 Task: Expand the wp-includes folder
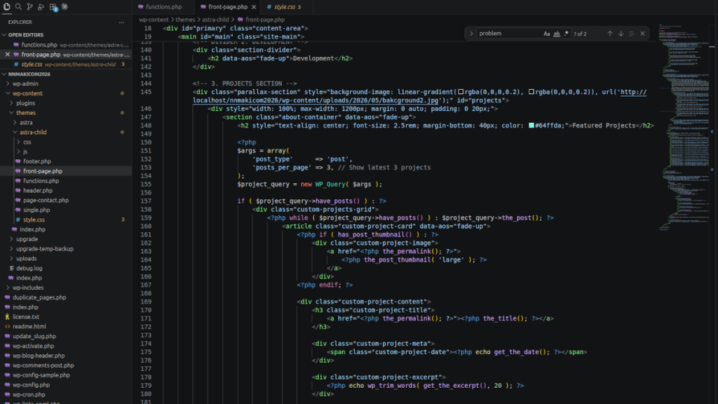(x=28, y=288)
